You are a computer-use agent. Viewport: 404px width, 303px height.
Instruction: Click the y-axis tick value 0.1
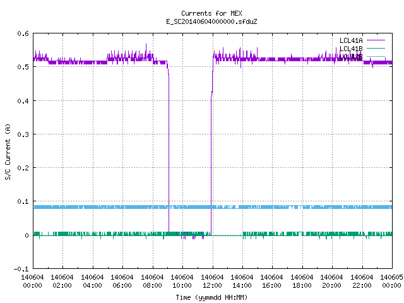point(23,201)
